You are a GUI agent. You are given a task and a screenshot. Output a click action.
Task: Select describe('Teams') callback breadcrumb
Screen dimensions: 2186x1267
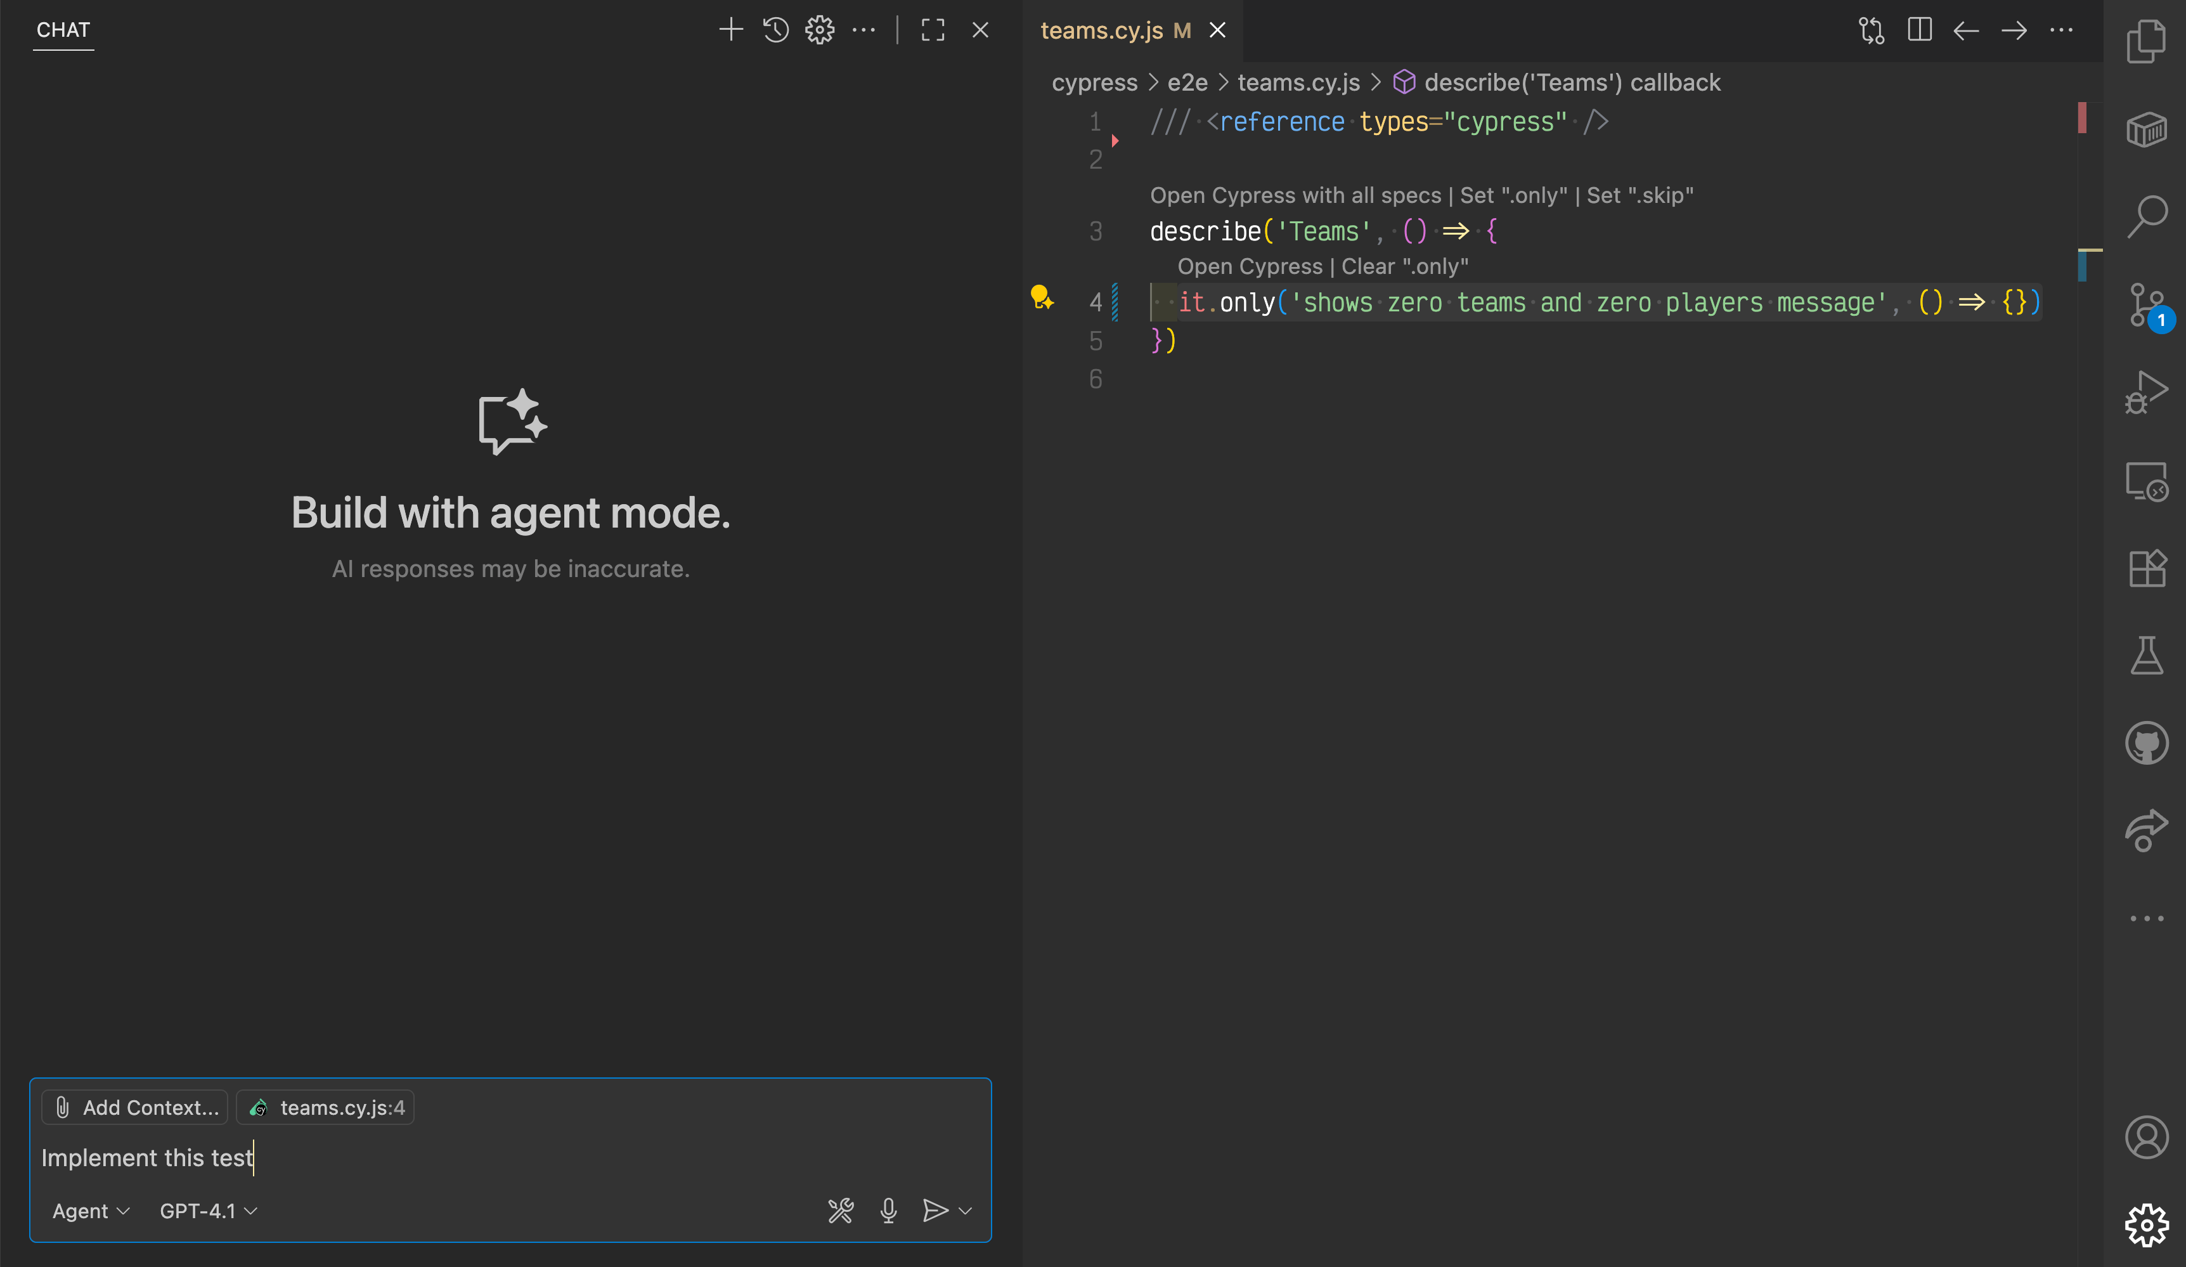(1556, 82)
